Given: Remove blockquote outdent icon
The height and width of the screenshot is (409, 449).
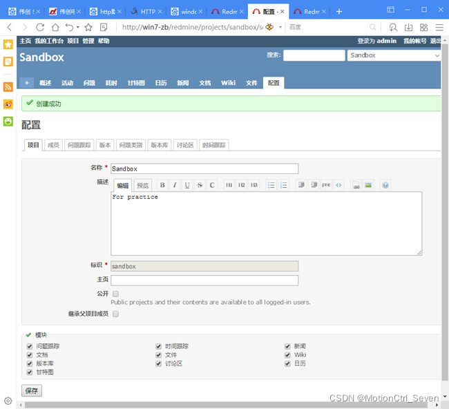Looking at the screenshot, I should click(314, 185).
